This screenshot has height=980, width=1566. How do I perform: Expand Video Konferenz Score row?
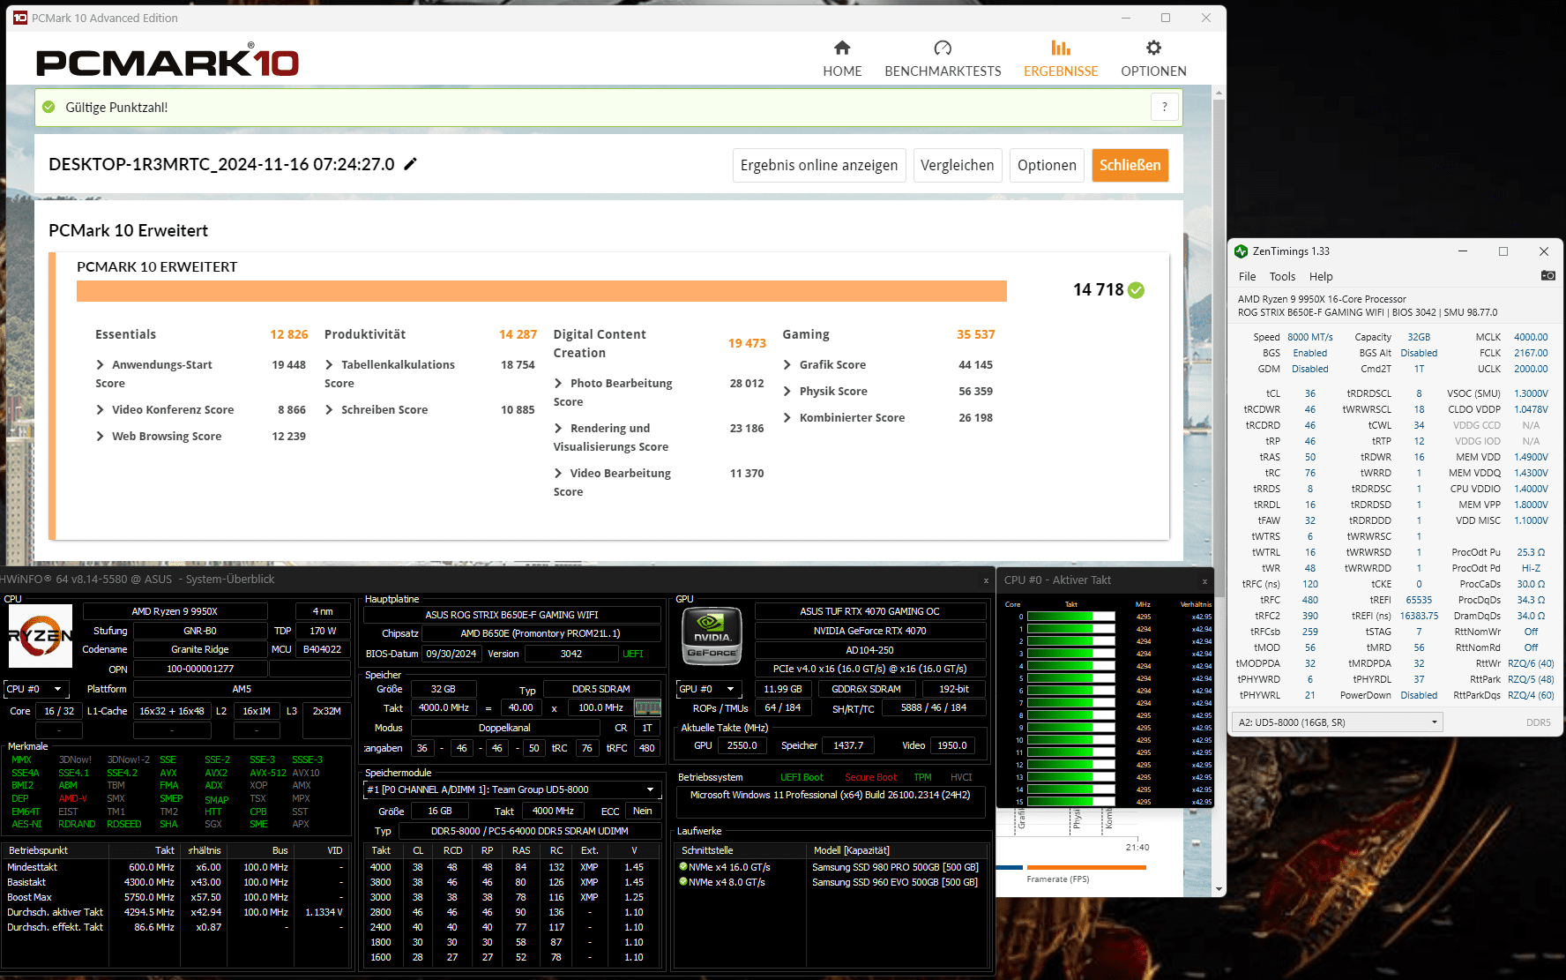(x=101, y=409)
